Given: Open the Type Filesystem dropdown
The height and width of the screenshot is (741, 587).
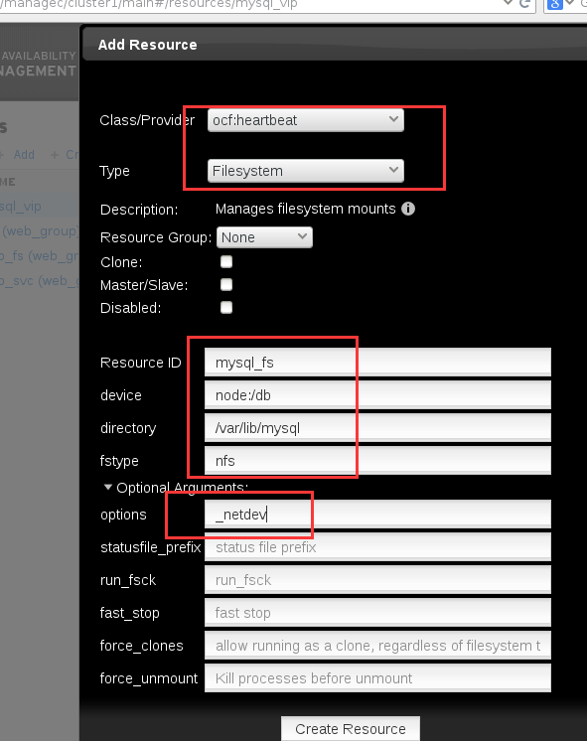Looking at the screenshot, I should [x=305, y=171].
